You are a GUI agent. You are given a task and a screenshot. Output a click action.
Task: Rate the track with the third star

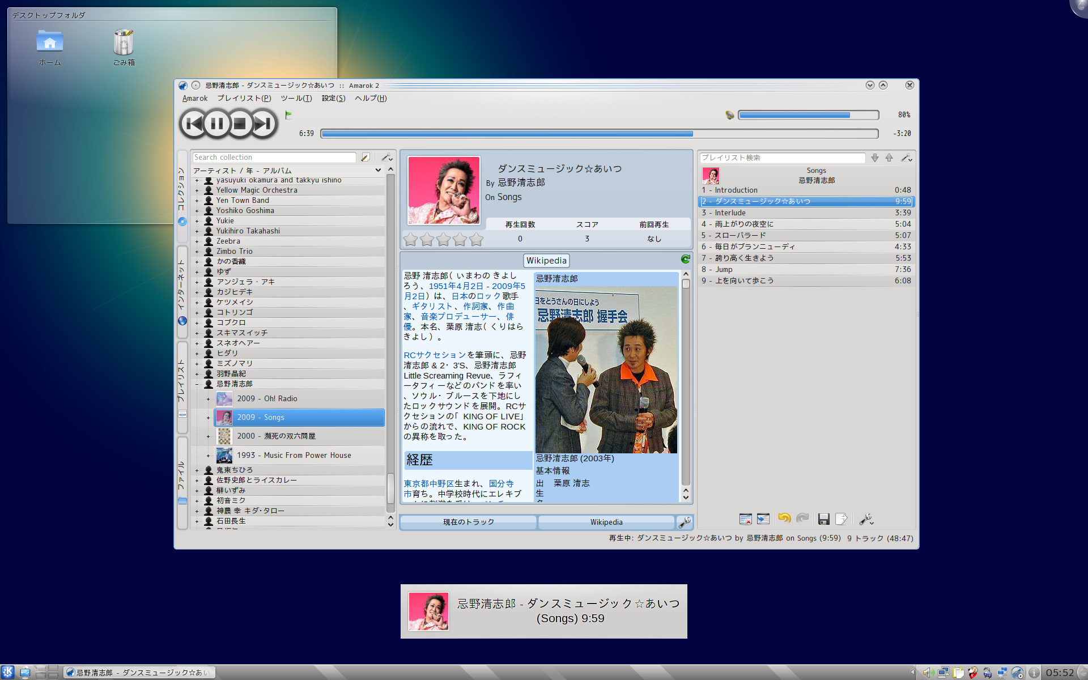click(443, 240)
